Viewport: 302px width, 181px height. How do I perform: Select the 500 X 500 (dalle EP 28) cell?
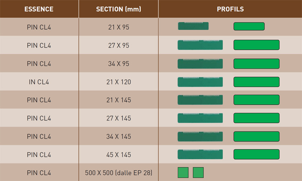pyautogui.click(x=119, y=173)
